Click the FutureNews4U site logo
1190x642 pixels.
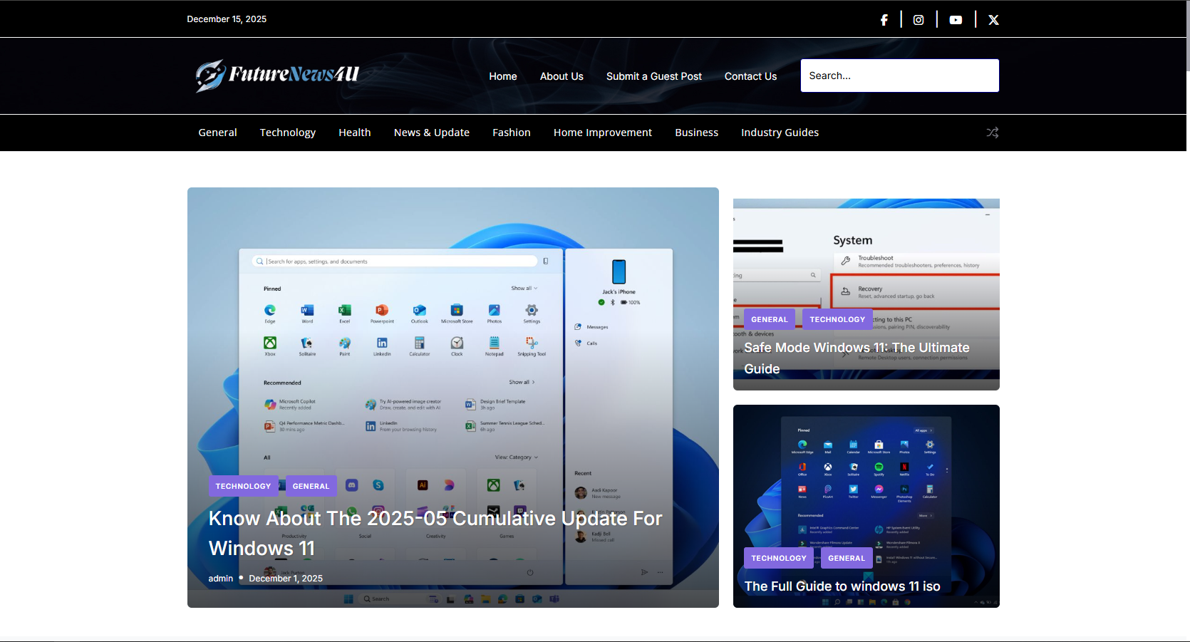click(276, 76)
